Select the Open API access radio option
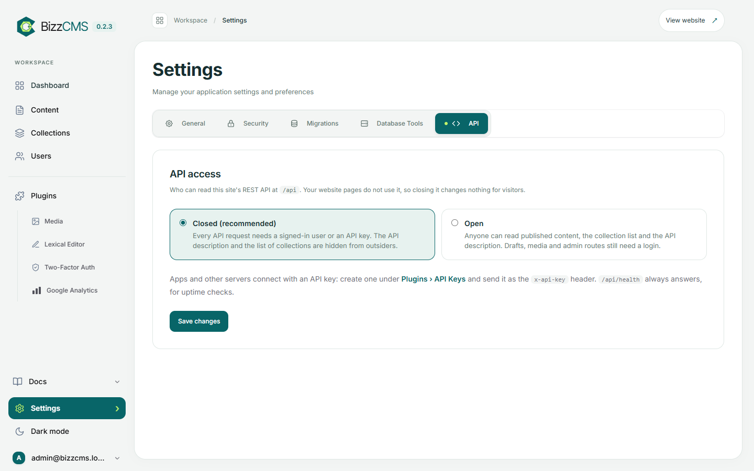Viewport: 754px width, 471px height. (455, 223)
